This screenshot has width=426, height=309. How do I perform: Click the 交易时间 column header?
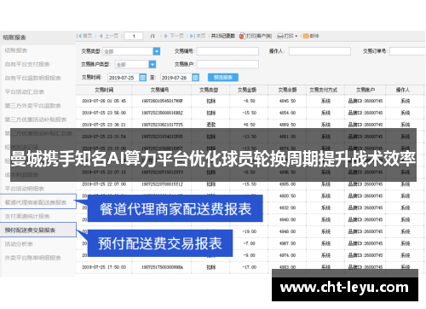104,90
